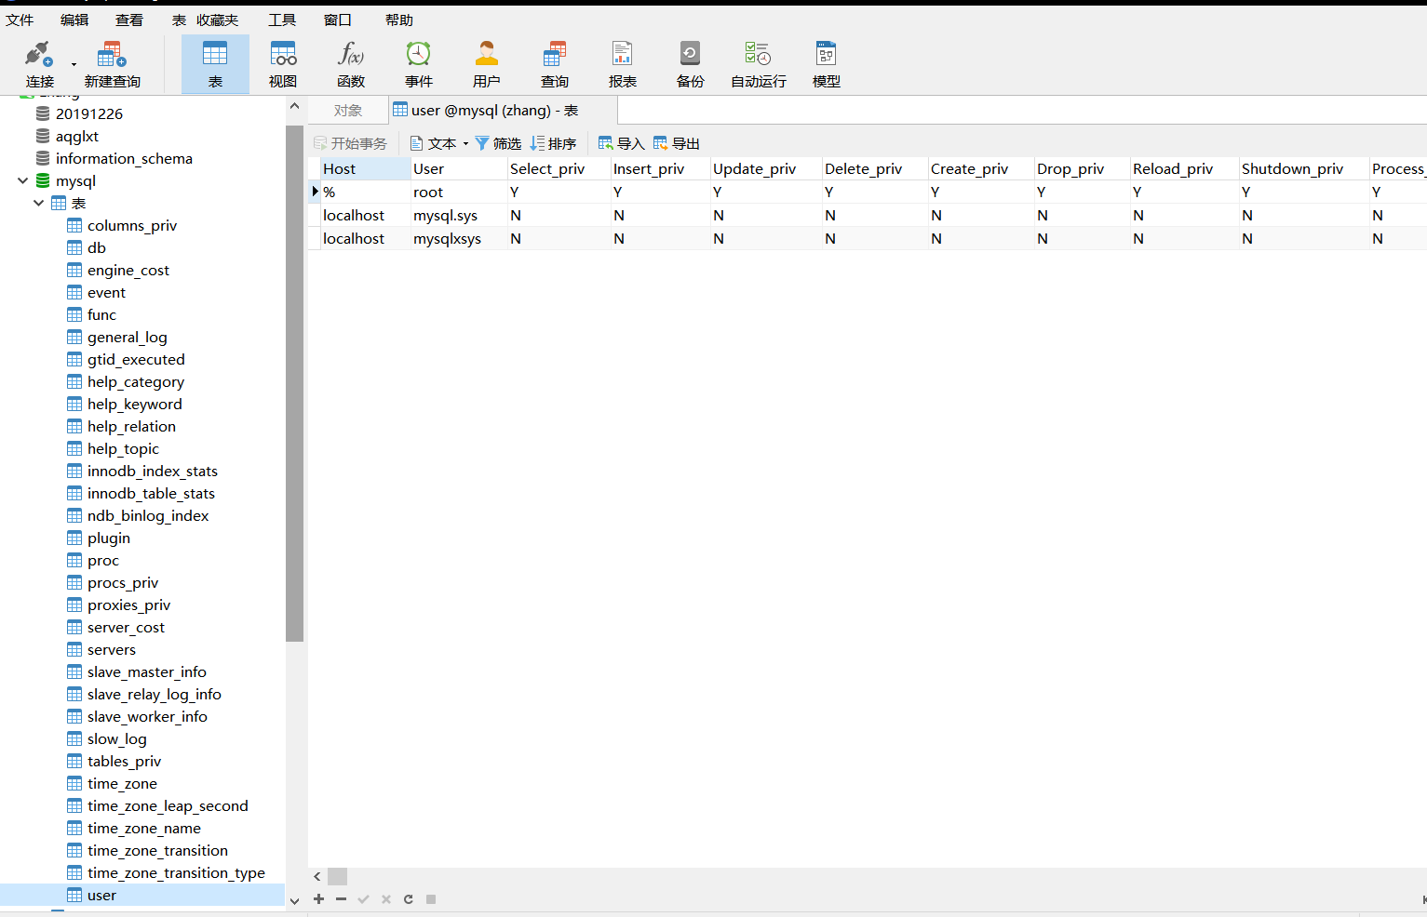Open the Event (事件) toolbar icon
The width and height of the screenshot is (1427, 917).
point(419,63)
